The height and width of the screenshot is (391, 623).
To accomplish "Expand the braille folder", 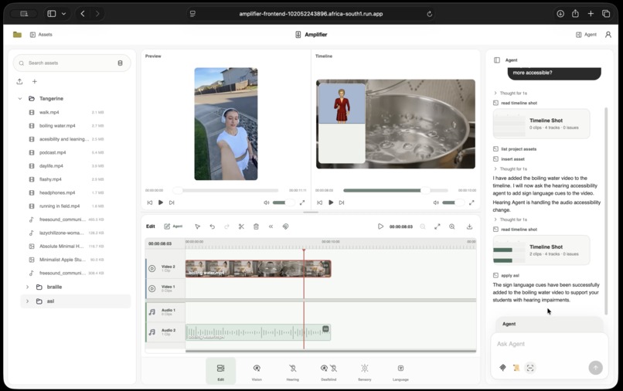I will (x=27, y=287).
